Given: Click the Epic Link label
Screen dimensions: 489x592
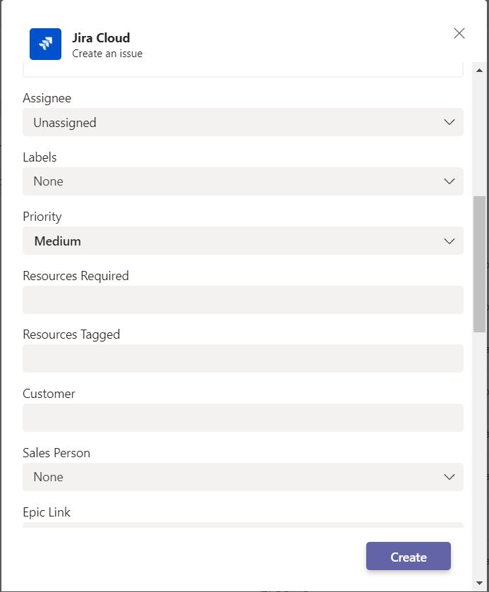Looking at the screenshot, I should [x=47, y=512].
